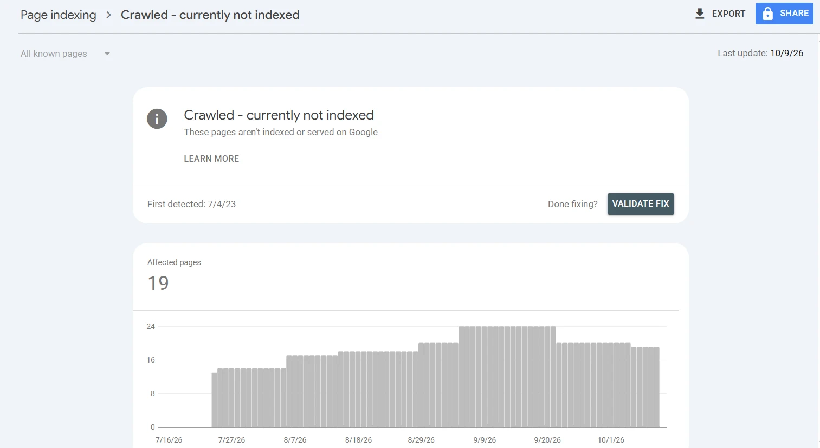The width and height of the screenshot is (820, 448).
Task: Click the breadcrumb title 'Crawled - currently not indexed'
Action: pyautogui.click(x=210, y=15)
